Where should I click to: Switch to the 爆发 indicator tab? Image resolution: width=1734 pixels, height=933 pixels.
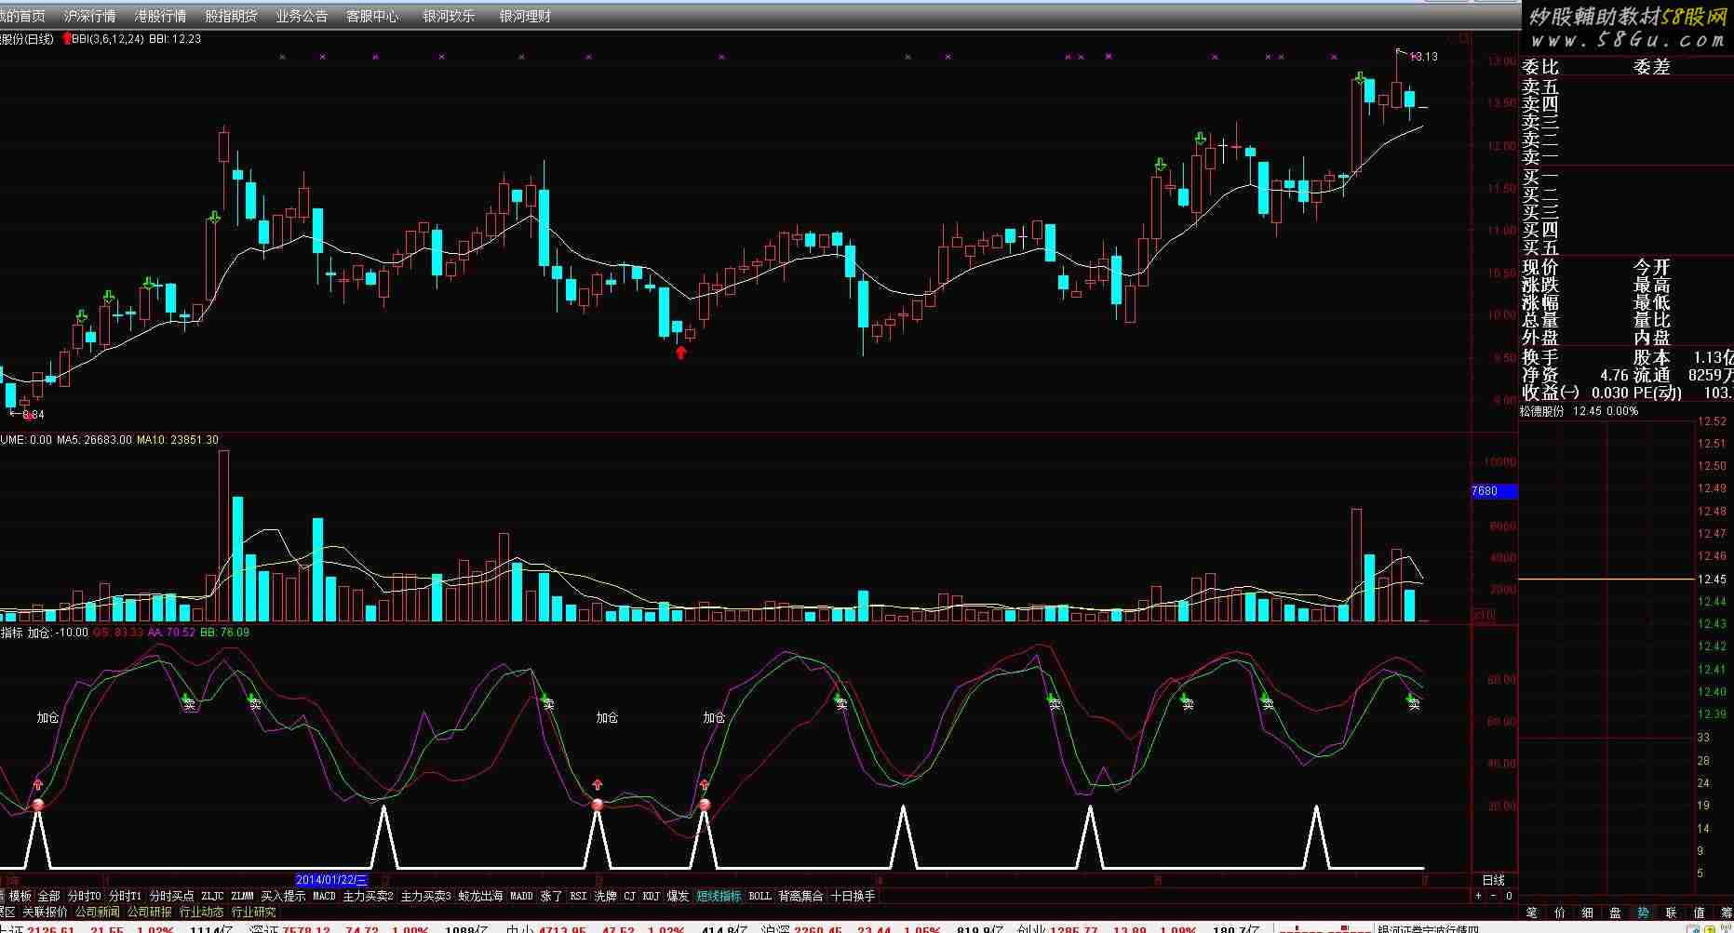pyautogui.click(x=678, y=896)
